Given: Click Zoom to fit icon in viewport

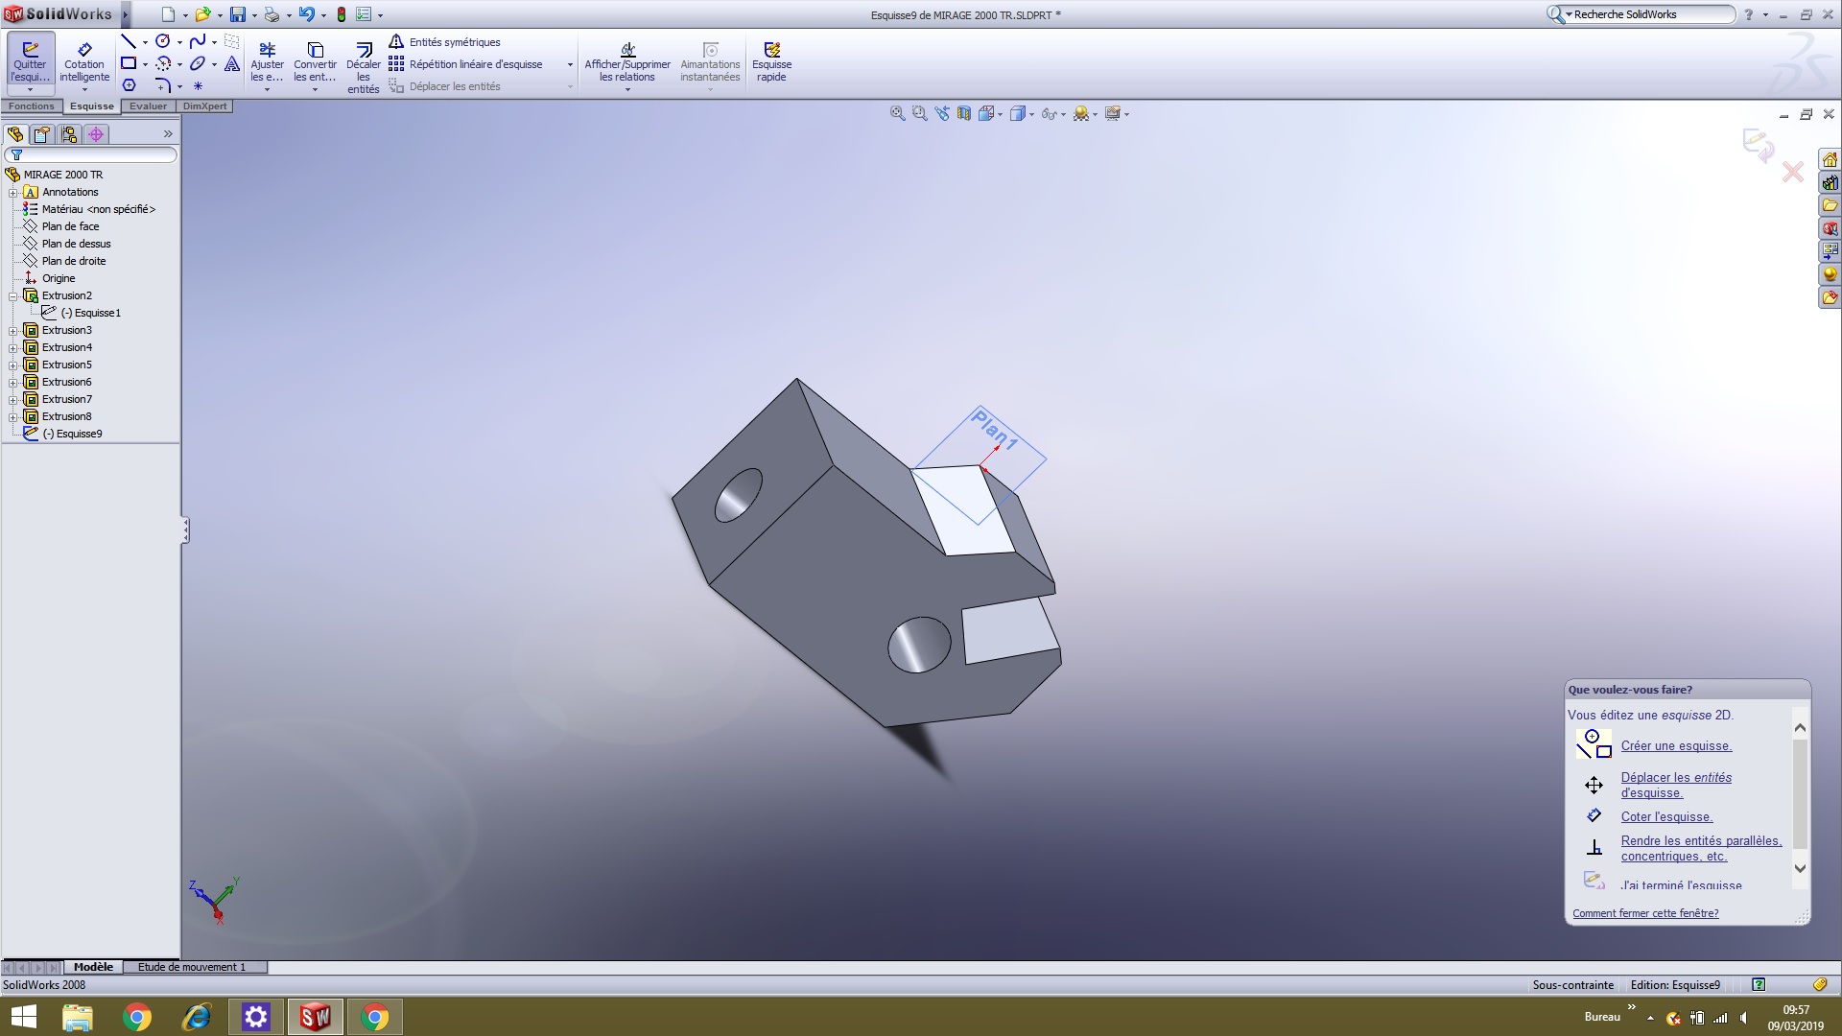Looking at the screenshot, I should 897,113.
